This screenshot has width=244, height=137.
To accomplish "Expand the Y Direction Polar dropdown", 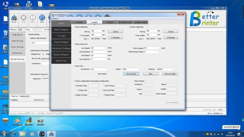I will [x=94, y=86].
